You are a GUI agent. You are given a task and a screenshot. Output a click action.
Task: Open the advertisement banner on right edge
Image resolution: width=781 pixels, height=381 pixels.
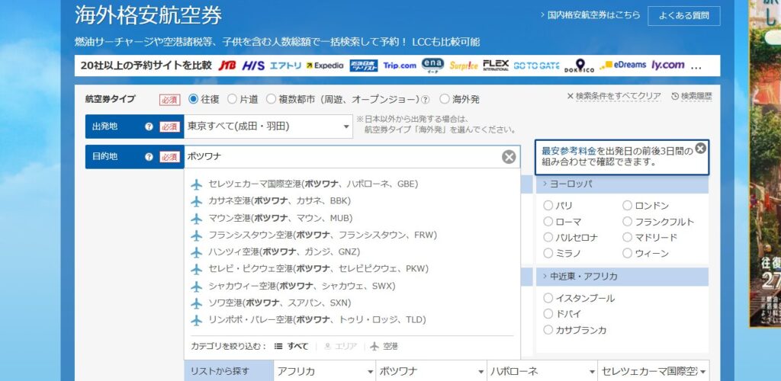pyautogui.click(x=764, y=163)
